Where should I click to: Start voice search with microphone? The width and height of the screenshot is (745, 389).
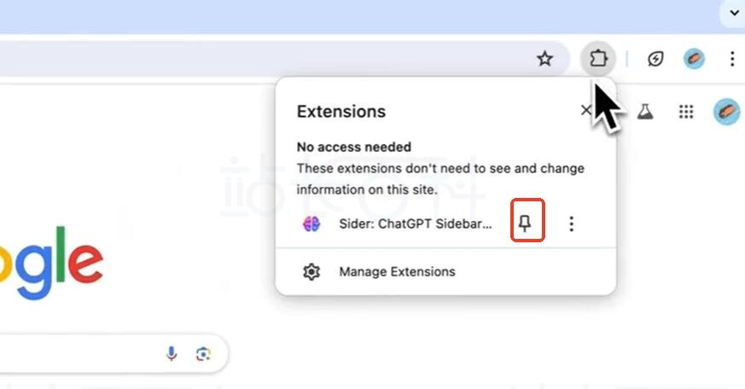tap(172, 354)
